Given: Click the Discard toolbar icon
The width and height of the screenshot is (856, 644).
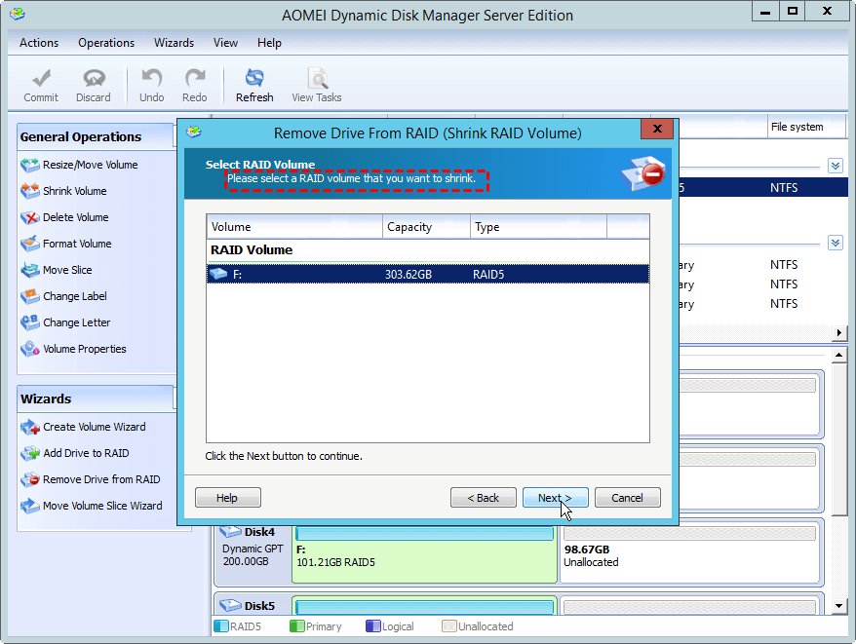Looking at the screenshot, I should (94, 85).
